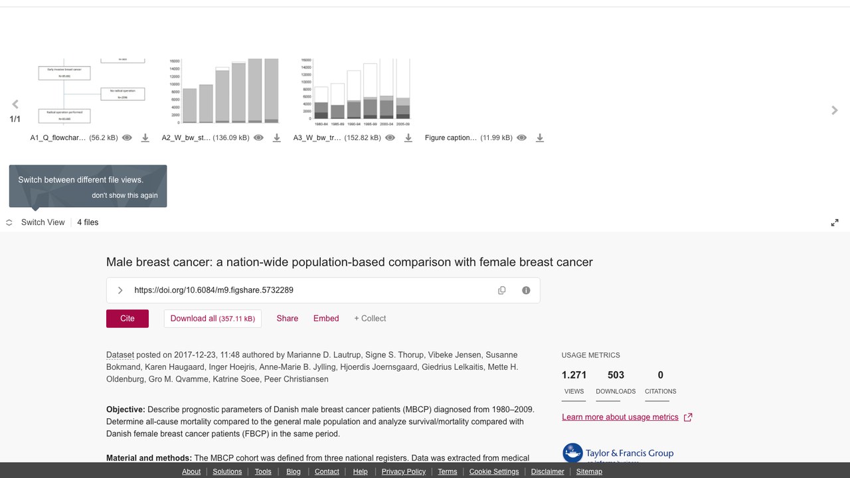This screenshot has width=850, height=478.
Task: Click the article title heading text
Action: (349, 262)
